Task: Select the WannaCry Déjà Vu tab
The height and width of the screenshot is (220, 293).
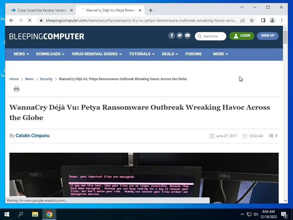Action: pyautogui.click(x=110, y=10)
